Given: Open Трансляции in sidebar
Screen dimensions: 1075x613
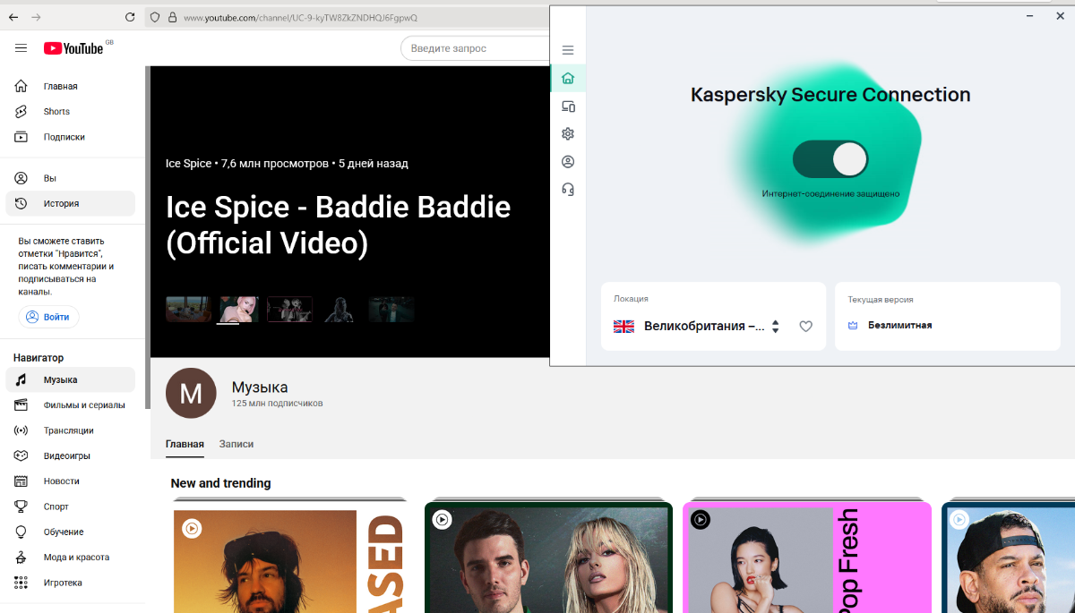Looking at the screenshot, I should [x=70, y=430].
